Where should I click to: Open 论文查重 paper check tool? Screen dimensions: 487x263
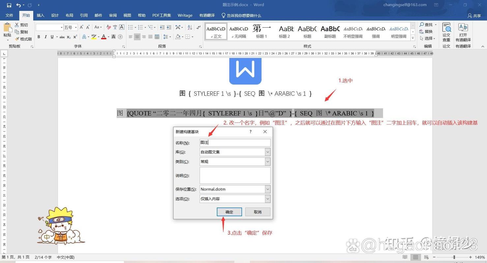[446, 32]
